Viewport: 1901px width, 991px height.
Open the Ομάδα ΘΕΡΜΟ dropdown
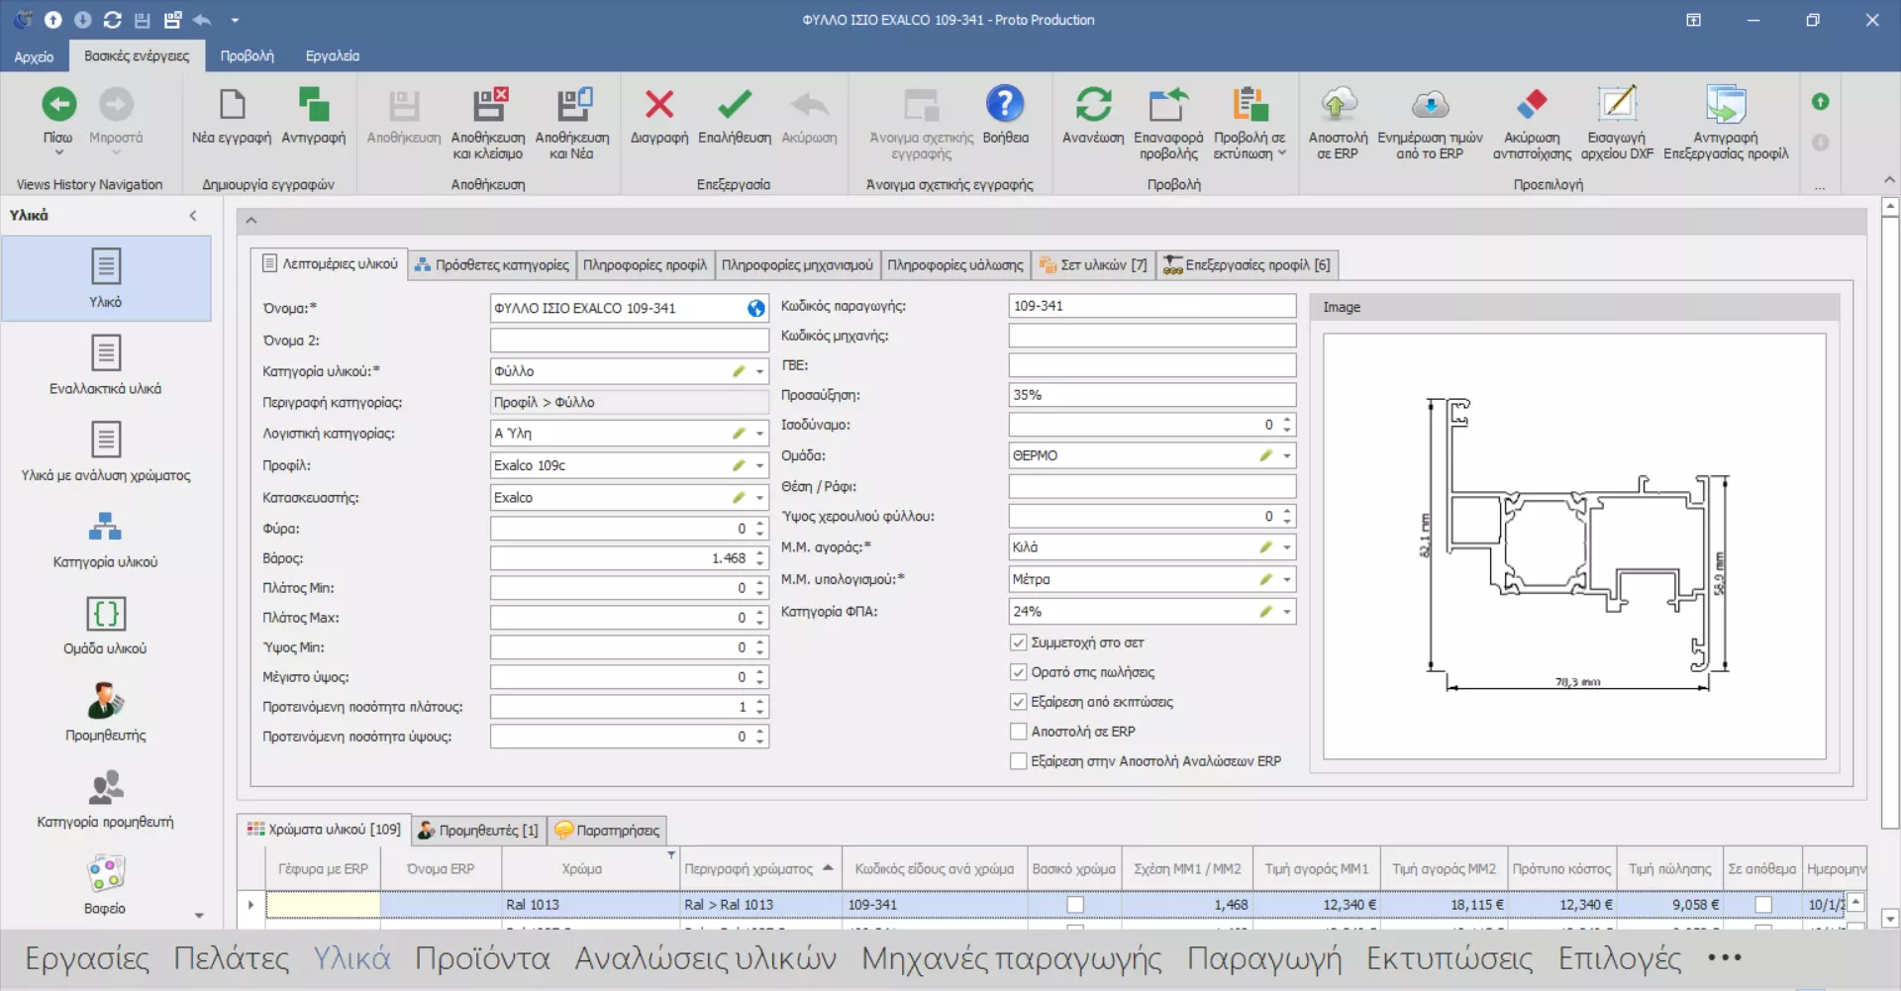[x=1287, y=456]
